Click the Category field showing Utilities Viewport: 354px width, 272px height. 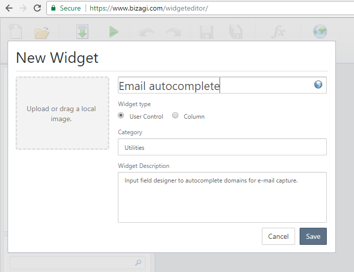pyautogui.click(x=222, y=147)
